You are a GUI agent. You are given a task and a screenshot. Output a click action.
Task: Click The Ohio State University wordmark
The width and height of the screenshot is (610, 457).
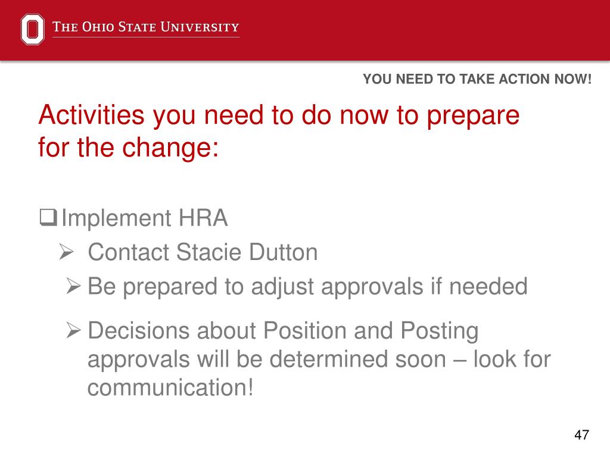(x=146, y=27)
